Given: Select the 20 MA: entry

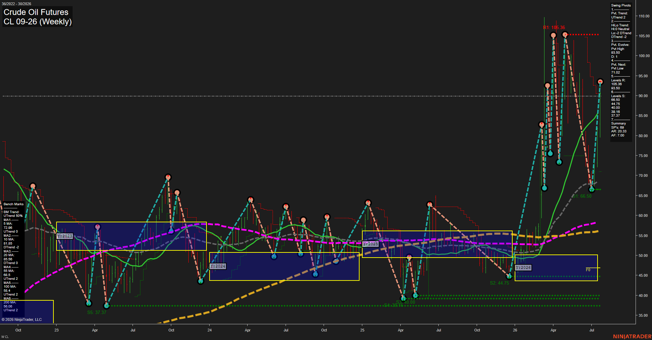Looking at the screenshot, I should pyautogui.click(x=9, y=255).
